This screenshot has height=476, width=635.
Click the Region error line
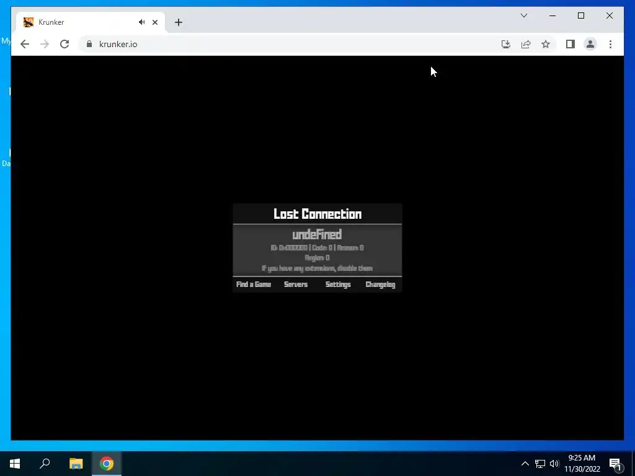317,258
